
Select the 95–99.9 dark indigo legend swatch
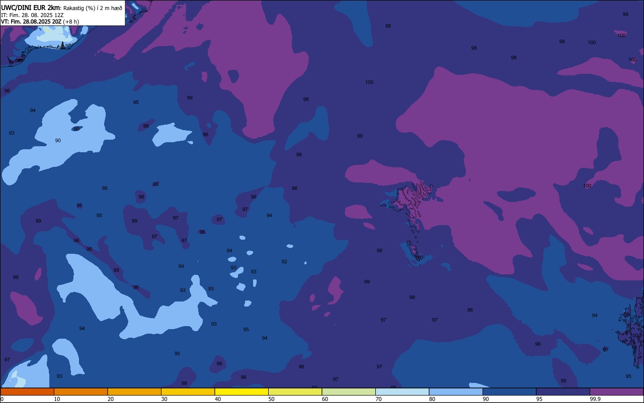[563, 391]
